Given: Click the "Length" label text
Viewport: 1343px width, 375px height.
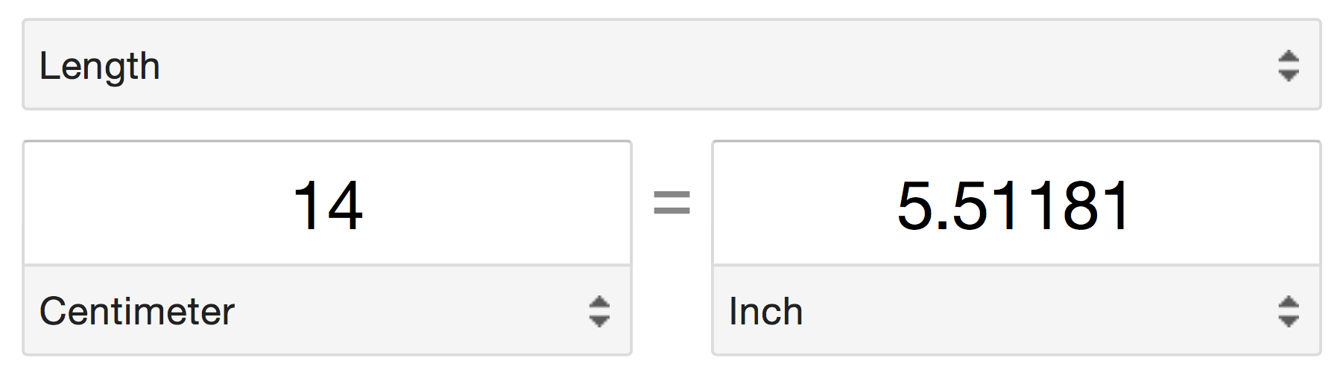Looking at the screenshot, I should (x=99, y=65).
